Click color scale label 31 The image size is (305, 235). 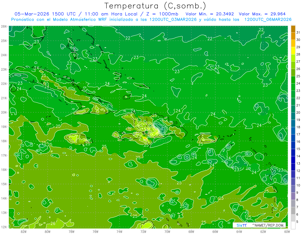point(298,32)
